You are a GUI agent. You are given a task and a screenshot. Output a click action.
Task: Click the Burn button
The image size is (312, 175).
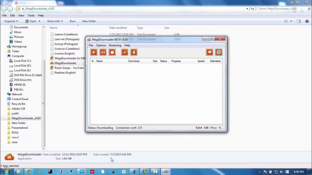coord(73,21)
